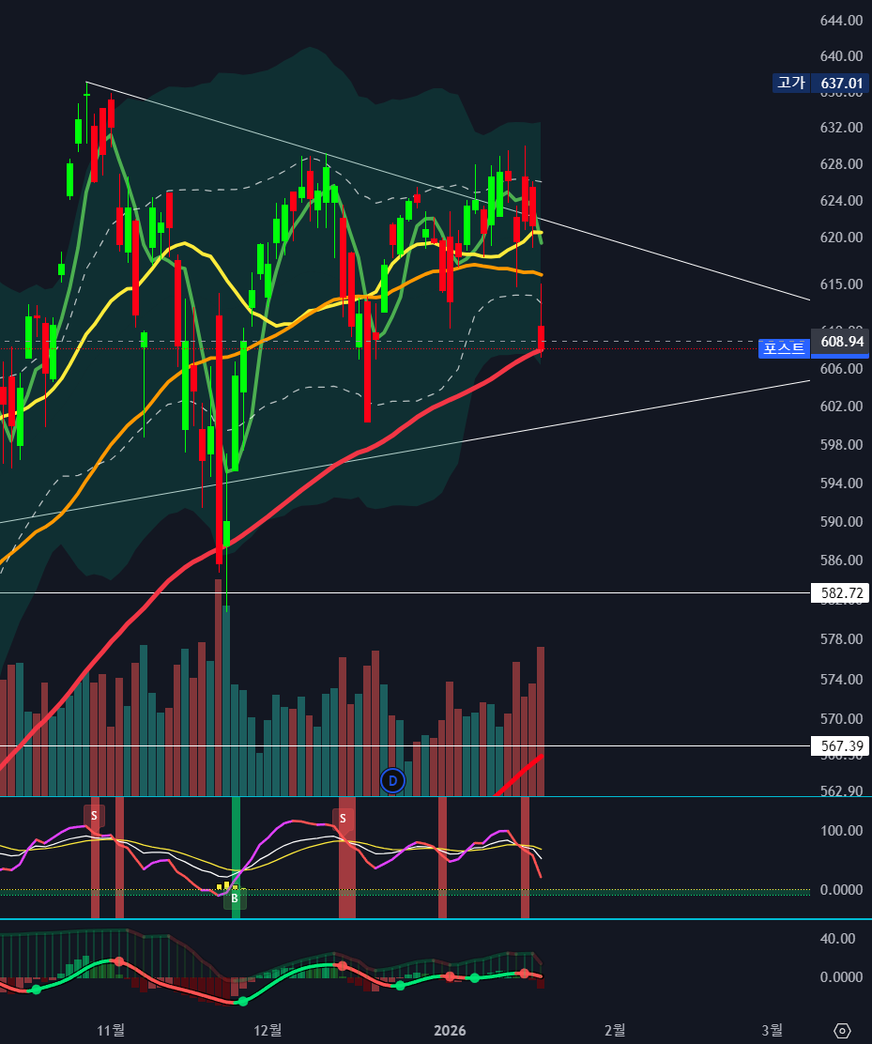The height and width of the screenshot is (1044, 872).
Task: Click the latest red candlestick near 608
Action: (542, 337)
